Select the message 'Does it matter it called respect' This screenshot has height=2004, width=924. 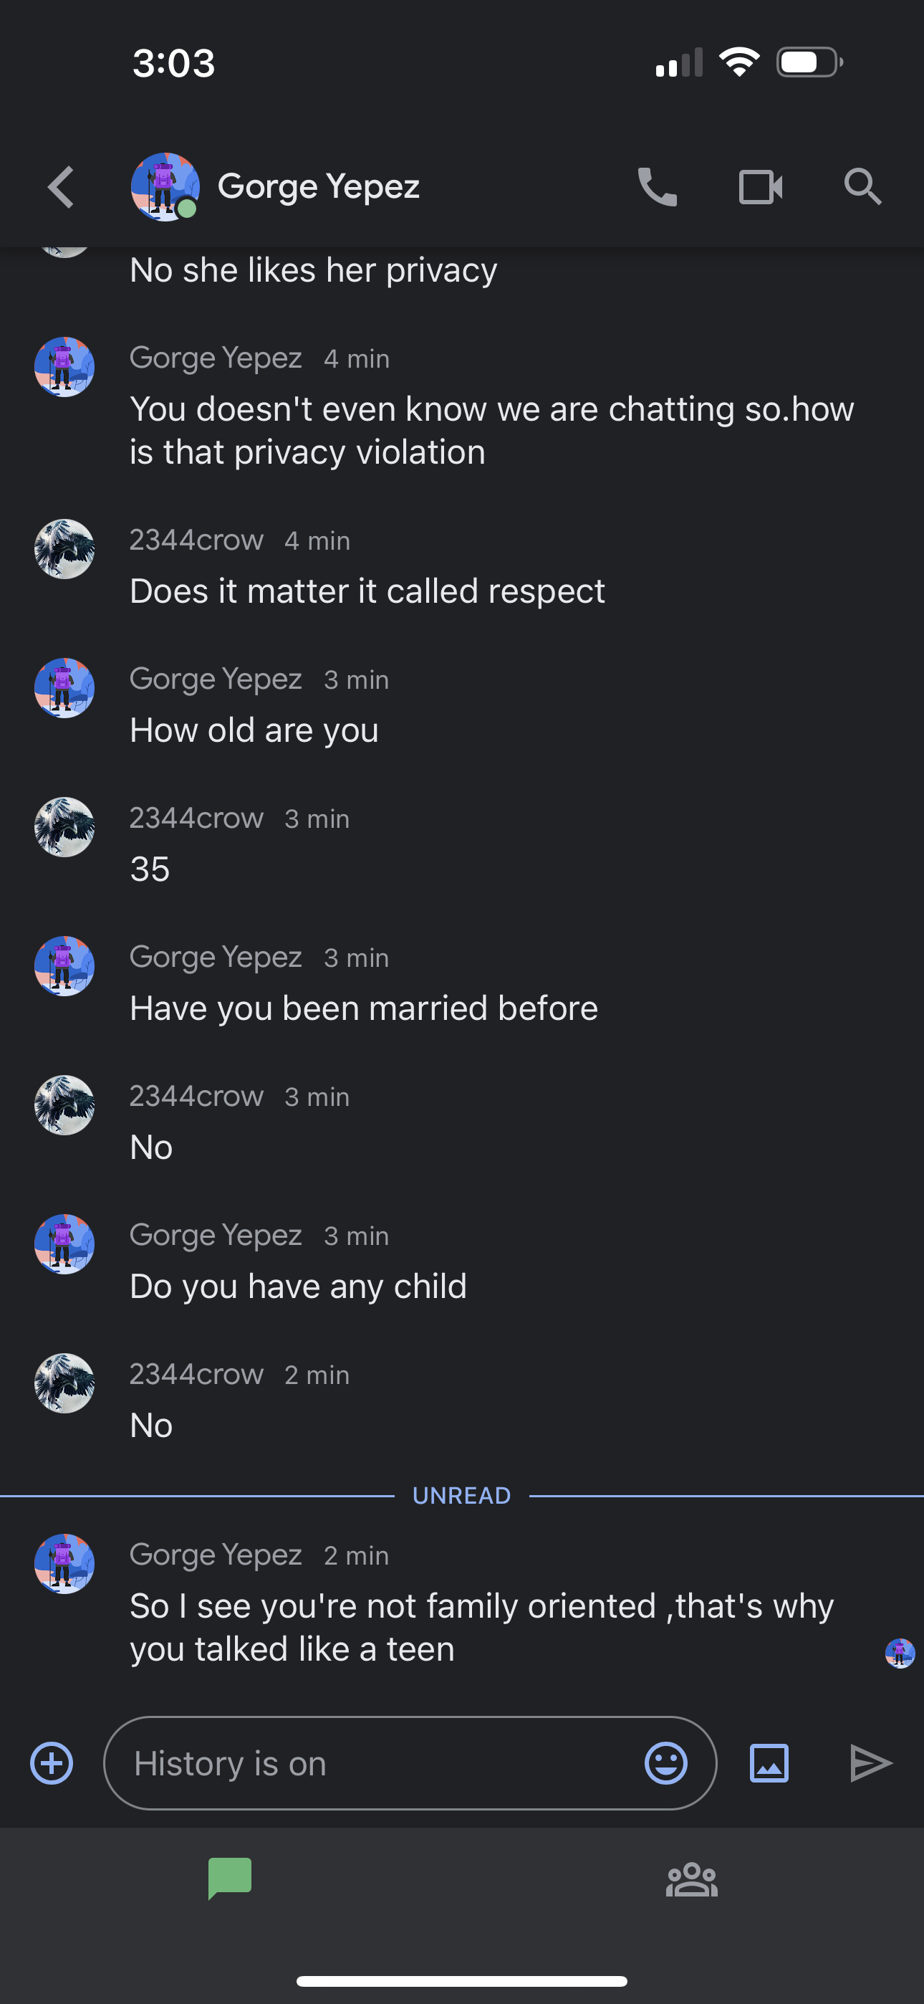[x=367, y=591]
